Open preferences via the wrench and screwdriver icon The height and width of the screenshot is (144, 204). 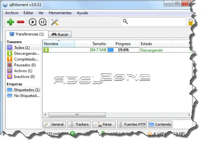click(x=55, y=22)
